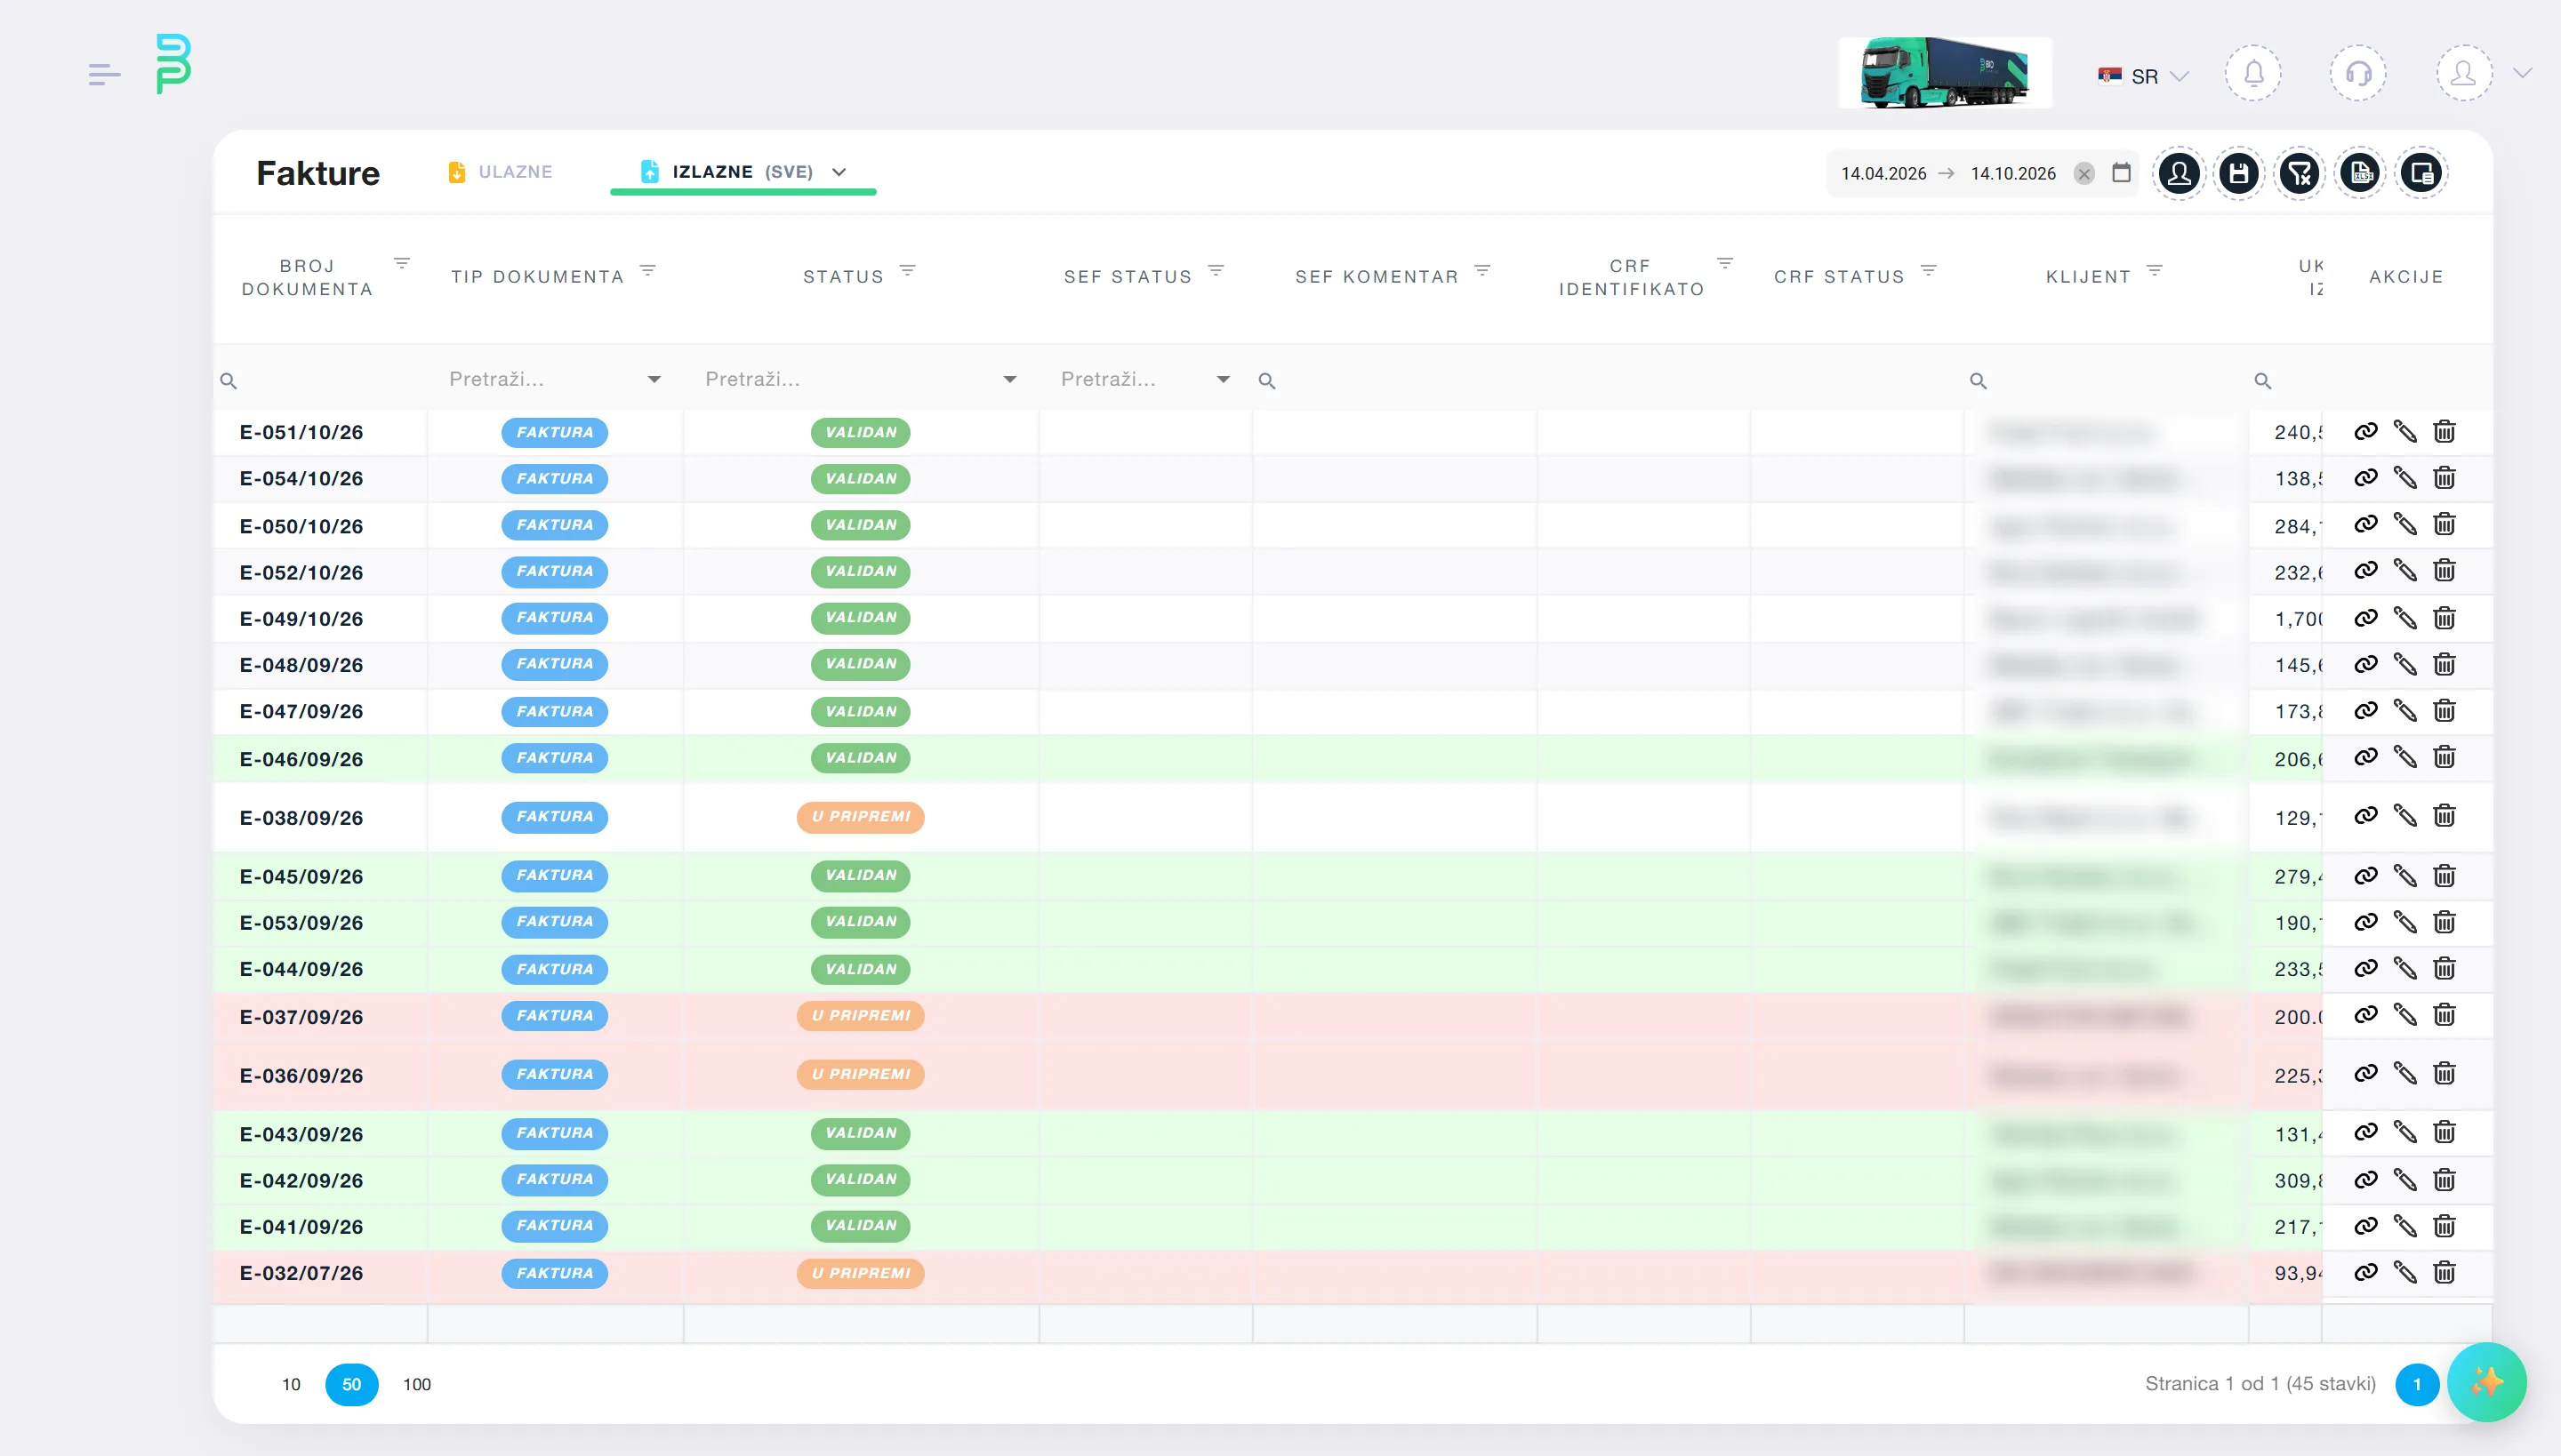Expand the SEF status search dropdown
Image resolution: width=2561 pixels, height=1456 pixels.
(1223, 380)
